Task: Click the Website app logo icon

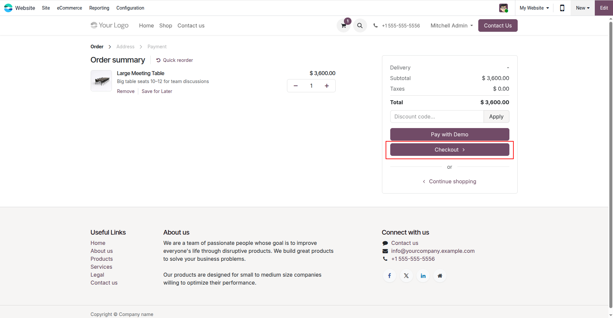Action: tap(8, 8)
